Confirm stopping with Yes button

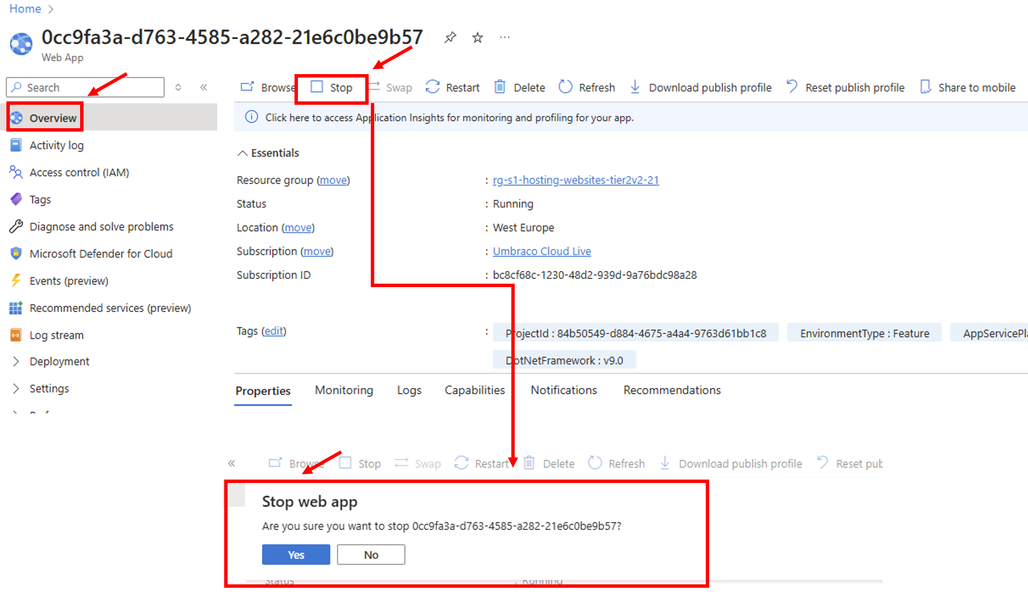point(296,554)
